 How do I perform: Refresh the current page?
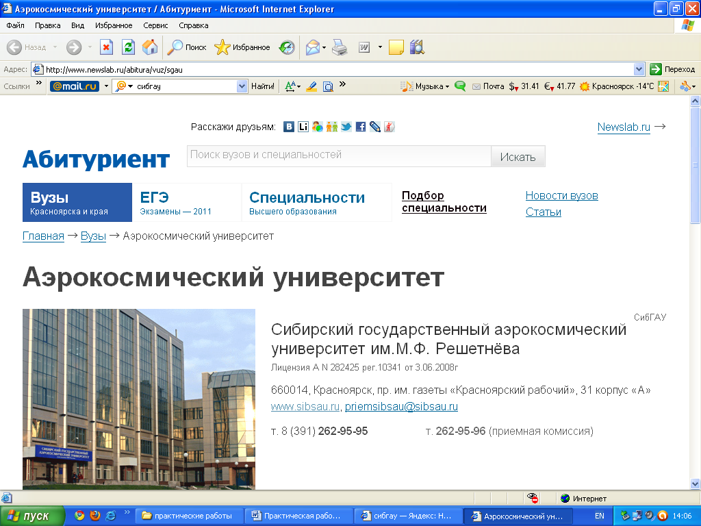pyautogui.click(x=128, y=47)
